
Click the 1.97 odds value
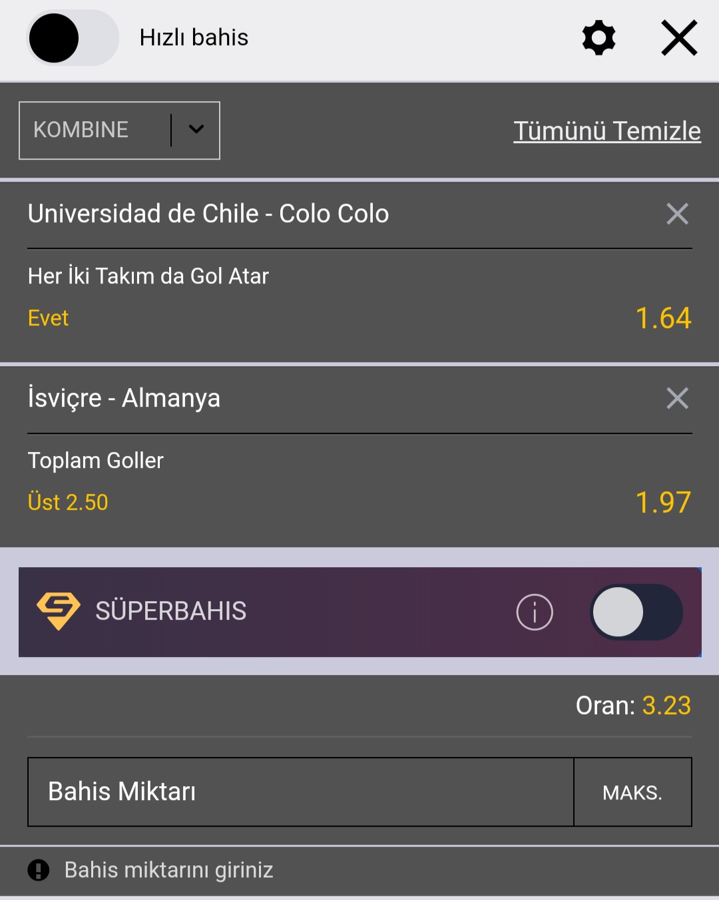click(663, 503)
